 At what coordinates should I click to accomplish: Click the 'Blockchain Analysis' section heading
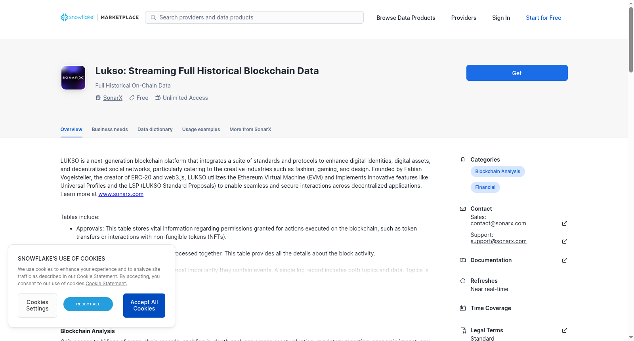pos(88,331)
